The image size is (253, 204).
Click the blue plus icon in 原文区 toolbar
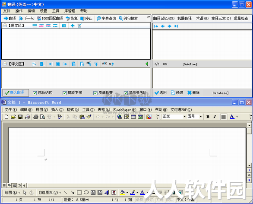point(73,25)
